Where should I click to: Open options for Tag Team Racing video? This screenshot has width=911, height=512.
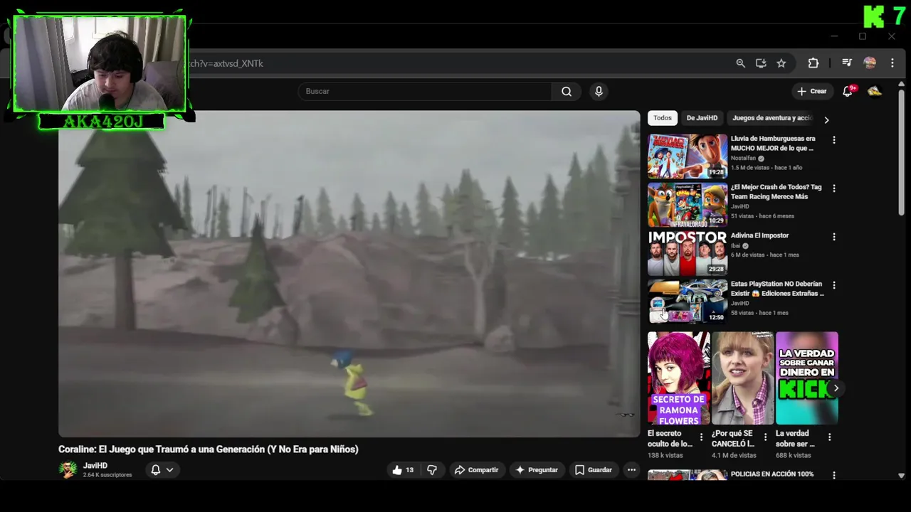coord(834,188)
